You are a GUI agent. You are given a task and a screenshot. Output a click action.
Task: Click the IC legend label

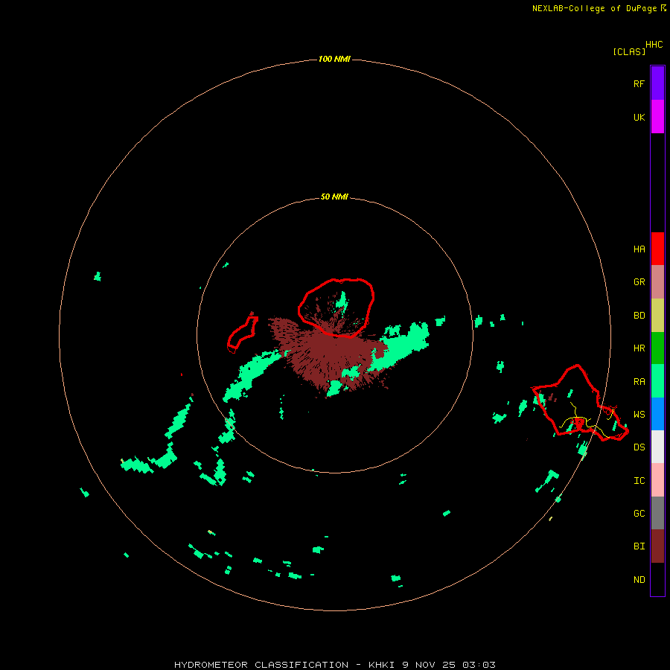(639, 480)
